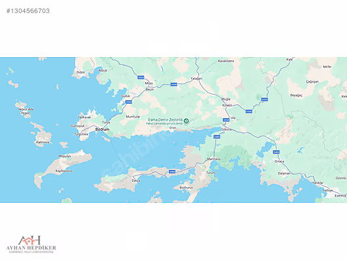The height and width of the screenshot is (260, 347).
Task: Click the Turunç label
Action: (x=211, y=173)
